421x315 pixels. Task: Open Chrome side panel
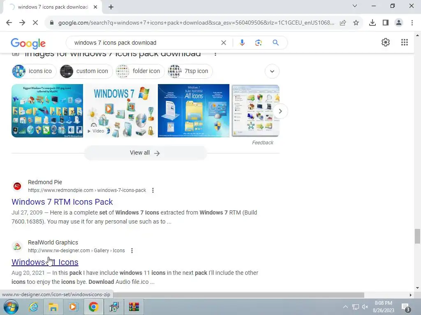point(386,23)
